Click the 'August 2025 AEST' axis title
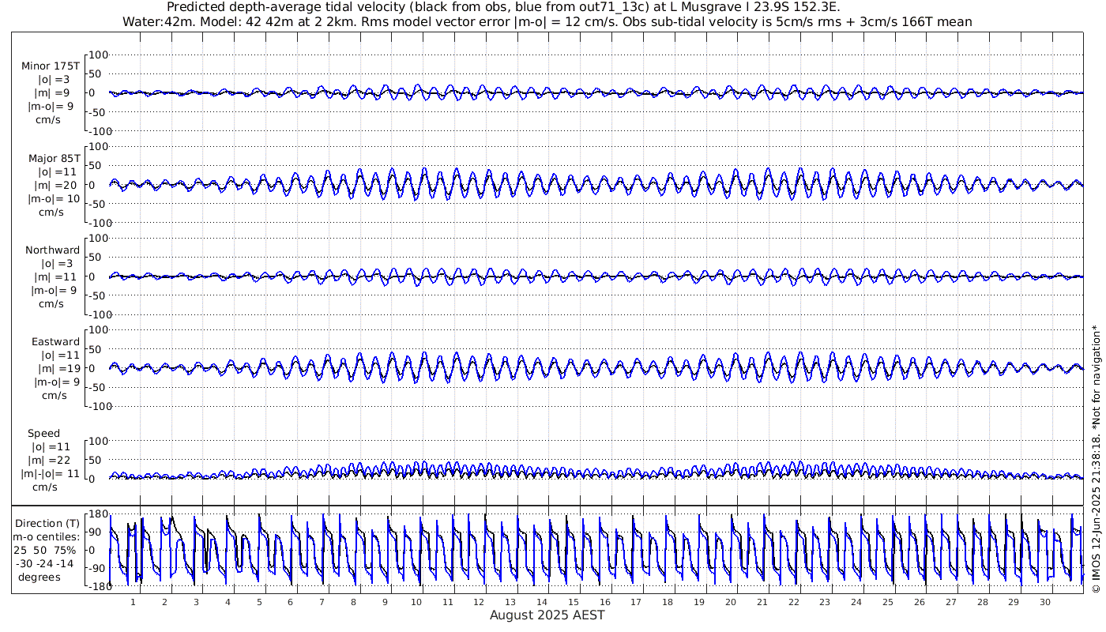The height and width of the screenshot is (632, 1106). (x=547, y=615)
